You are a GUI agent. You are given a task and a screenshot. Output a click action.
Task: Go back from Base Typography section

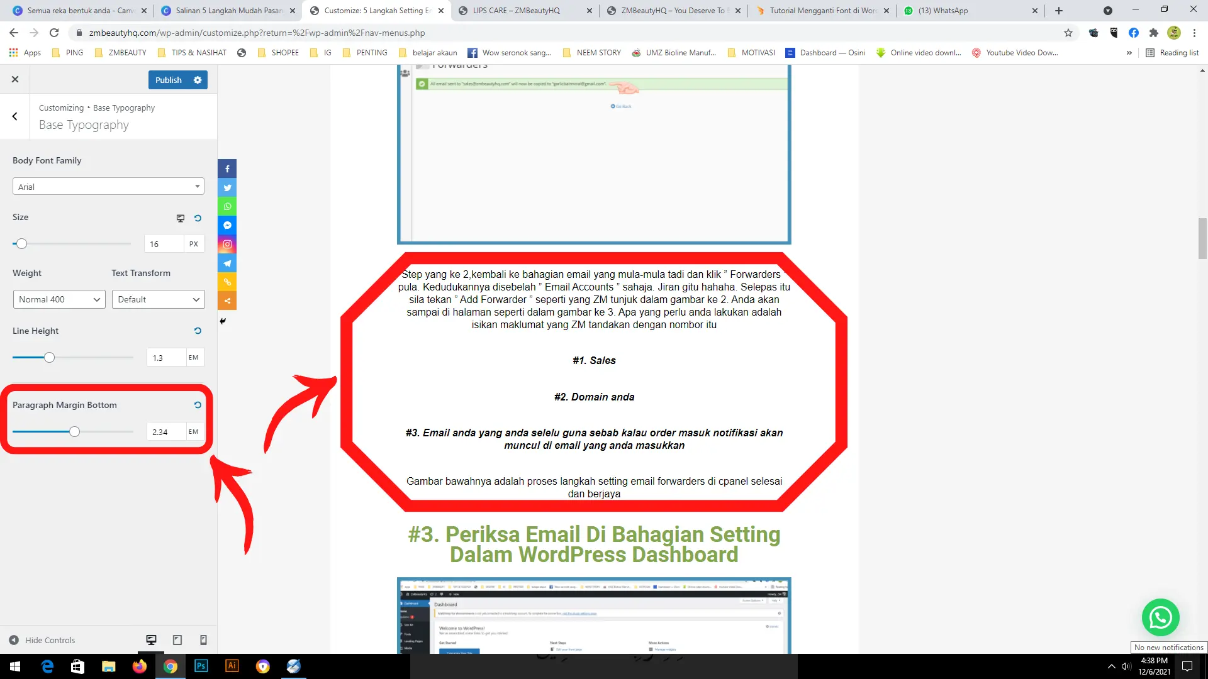pyautogui.click(x=14, y=116)
